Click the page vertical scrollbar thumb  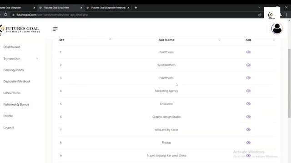point(289,83)
